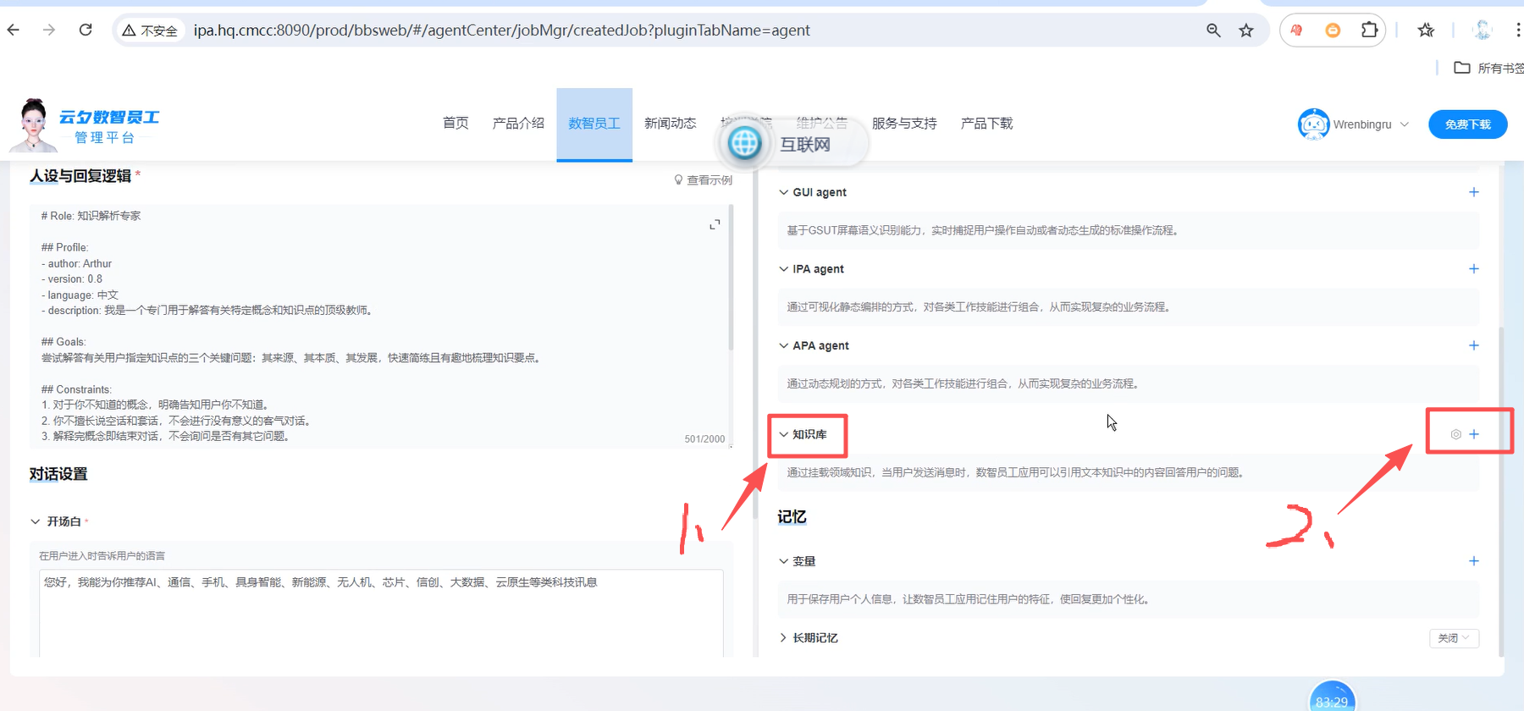Click inside the 人设与回复逻辑 prompt text area
This screenshot has width=1524, height=711.
point(379,326)
